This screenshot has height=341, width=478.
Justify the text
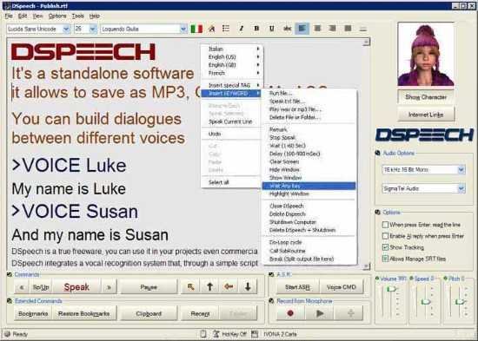pyautogui.click(x=348, y=29)
